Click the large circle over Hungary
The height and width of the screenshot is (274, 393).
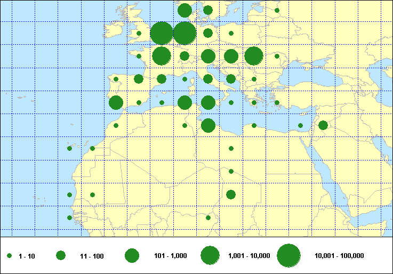point(231,56)
